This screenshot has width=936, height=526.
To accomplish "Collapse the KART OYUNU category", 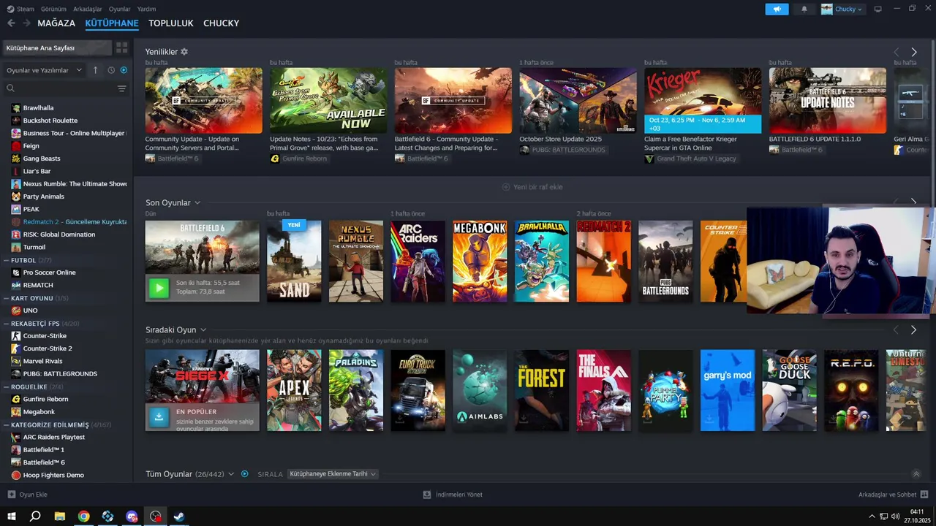I will click(5, 298).
